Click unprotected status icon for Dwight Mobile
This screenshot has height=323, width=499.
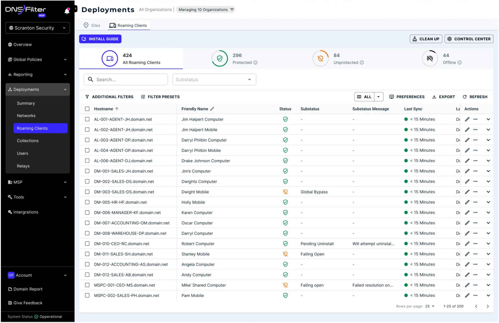[285, 192]
